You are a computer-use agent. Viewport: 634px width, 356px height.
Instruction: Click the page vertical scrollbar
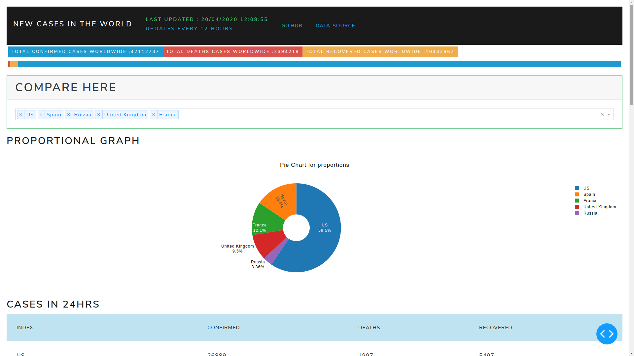[631, 178]
